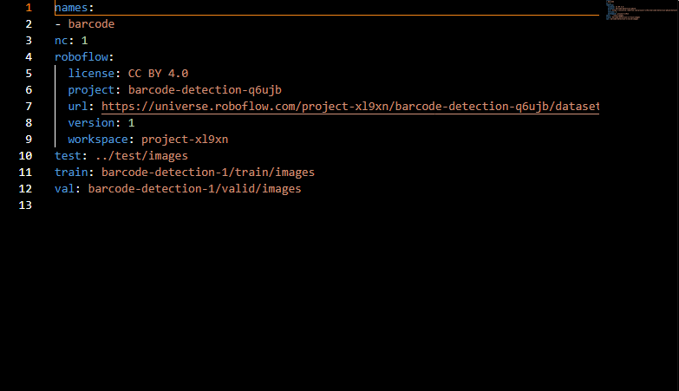Click the version key on line 8
679x391 pixels.
91,123
